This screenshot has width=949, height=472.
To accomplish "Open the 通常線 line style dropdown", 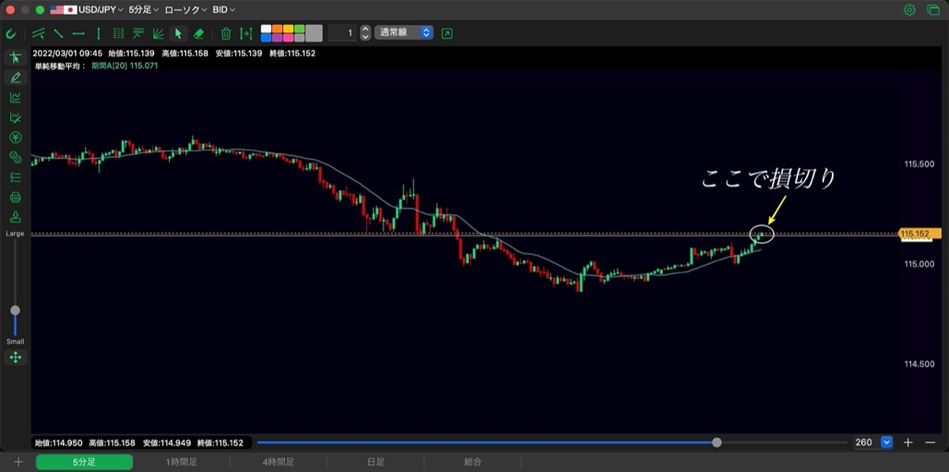I will 404,33.
